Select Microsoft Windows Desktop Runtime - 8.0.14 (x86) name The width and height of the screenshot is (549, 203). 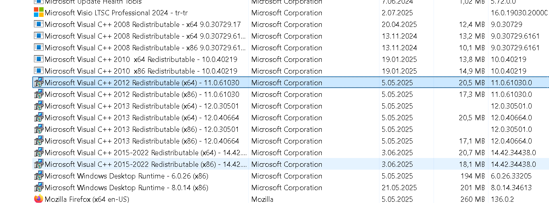point(126,188)
